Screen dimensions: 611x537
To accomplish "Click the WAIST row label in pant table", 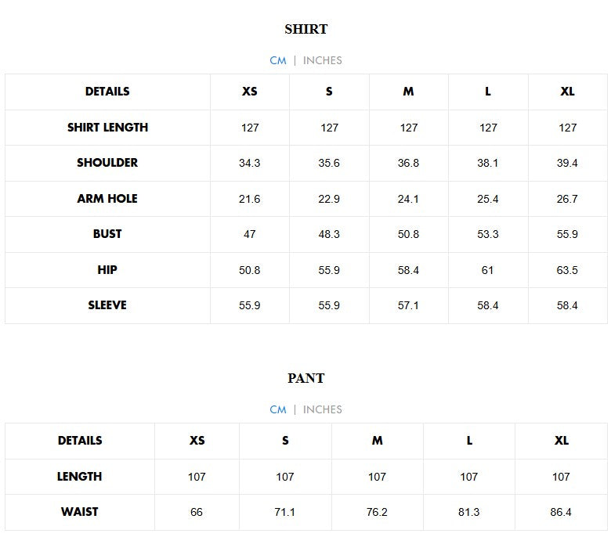I will (80, 512).
